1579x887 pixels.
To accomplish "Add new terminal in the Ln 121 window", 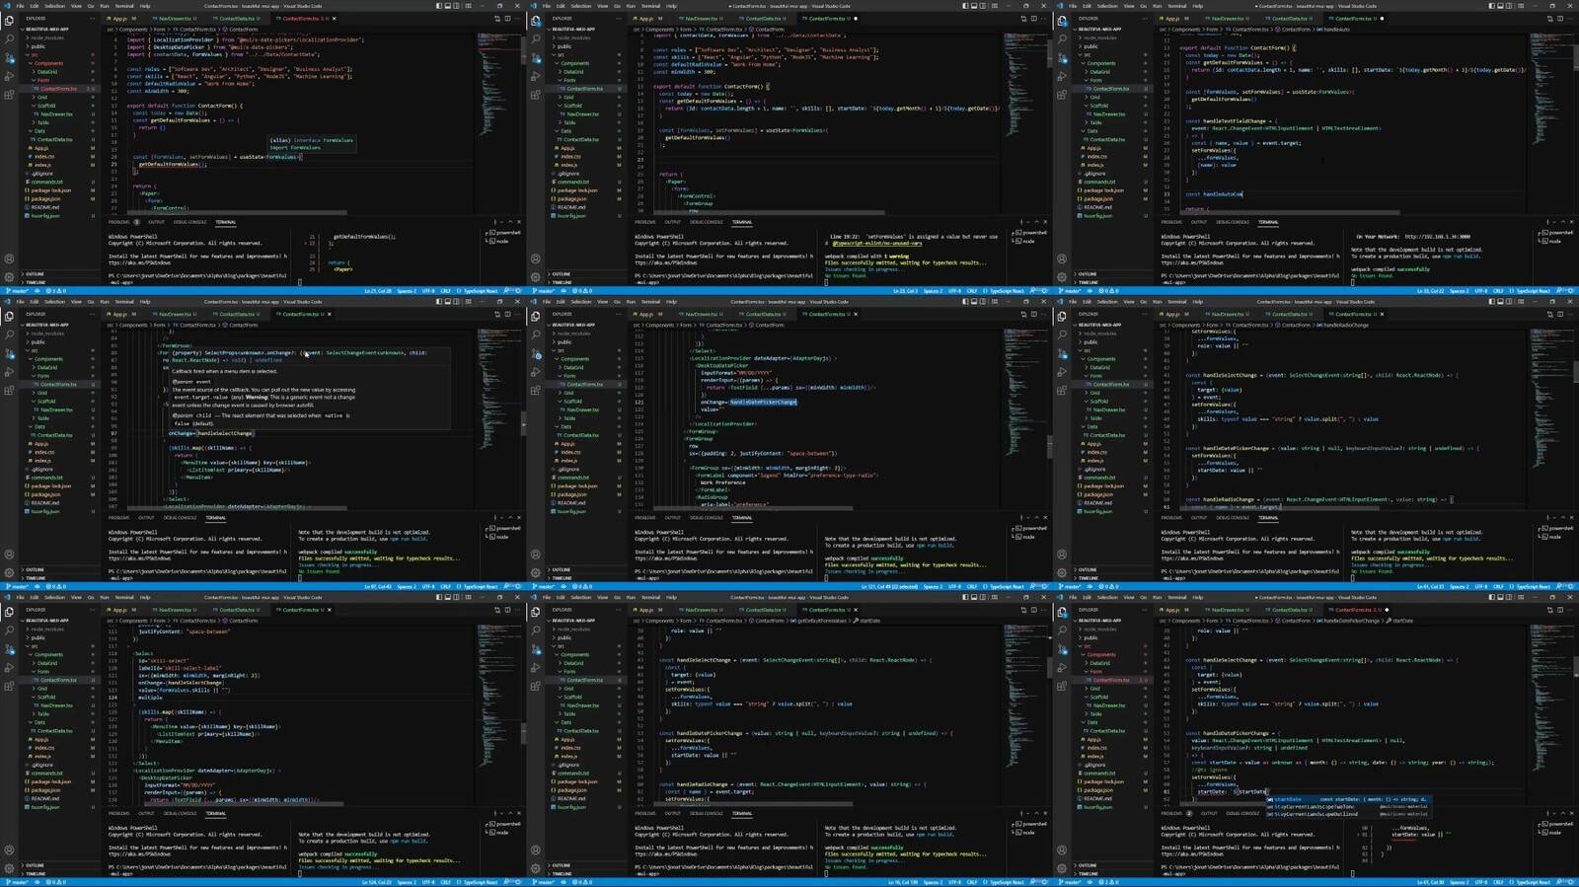I will point(1021,518).
